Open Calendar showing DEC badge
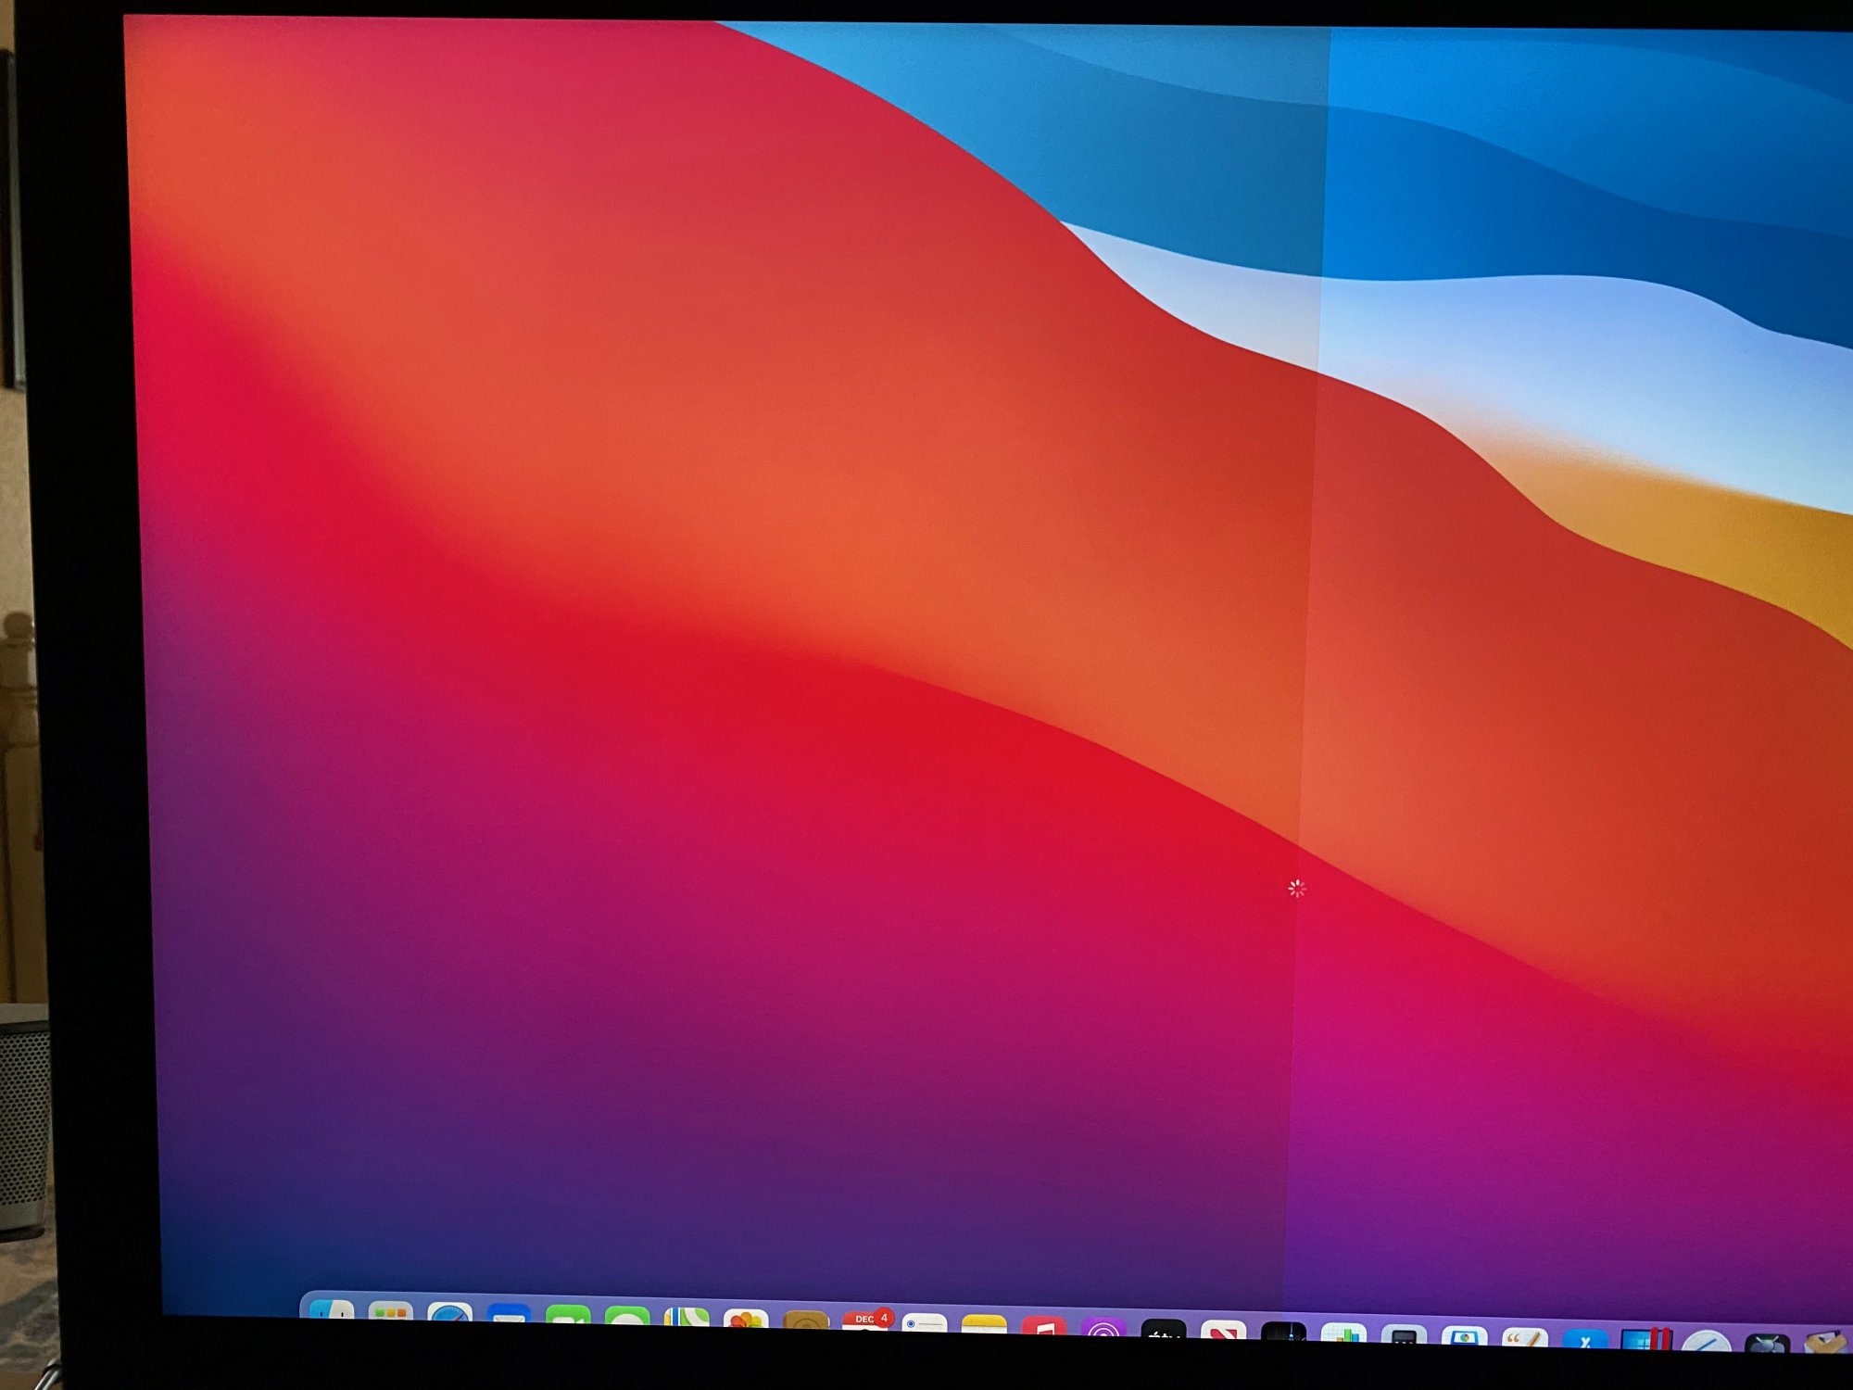 864,1321
